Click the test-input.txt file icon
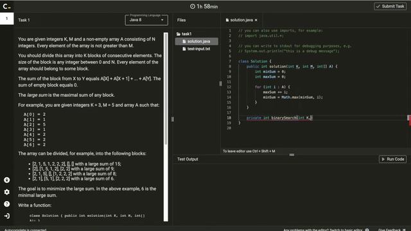Image resolution: width=411 pixels, height=231 pixels. click(x=184, y=49)
